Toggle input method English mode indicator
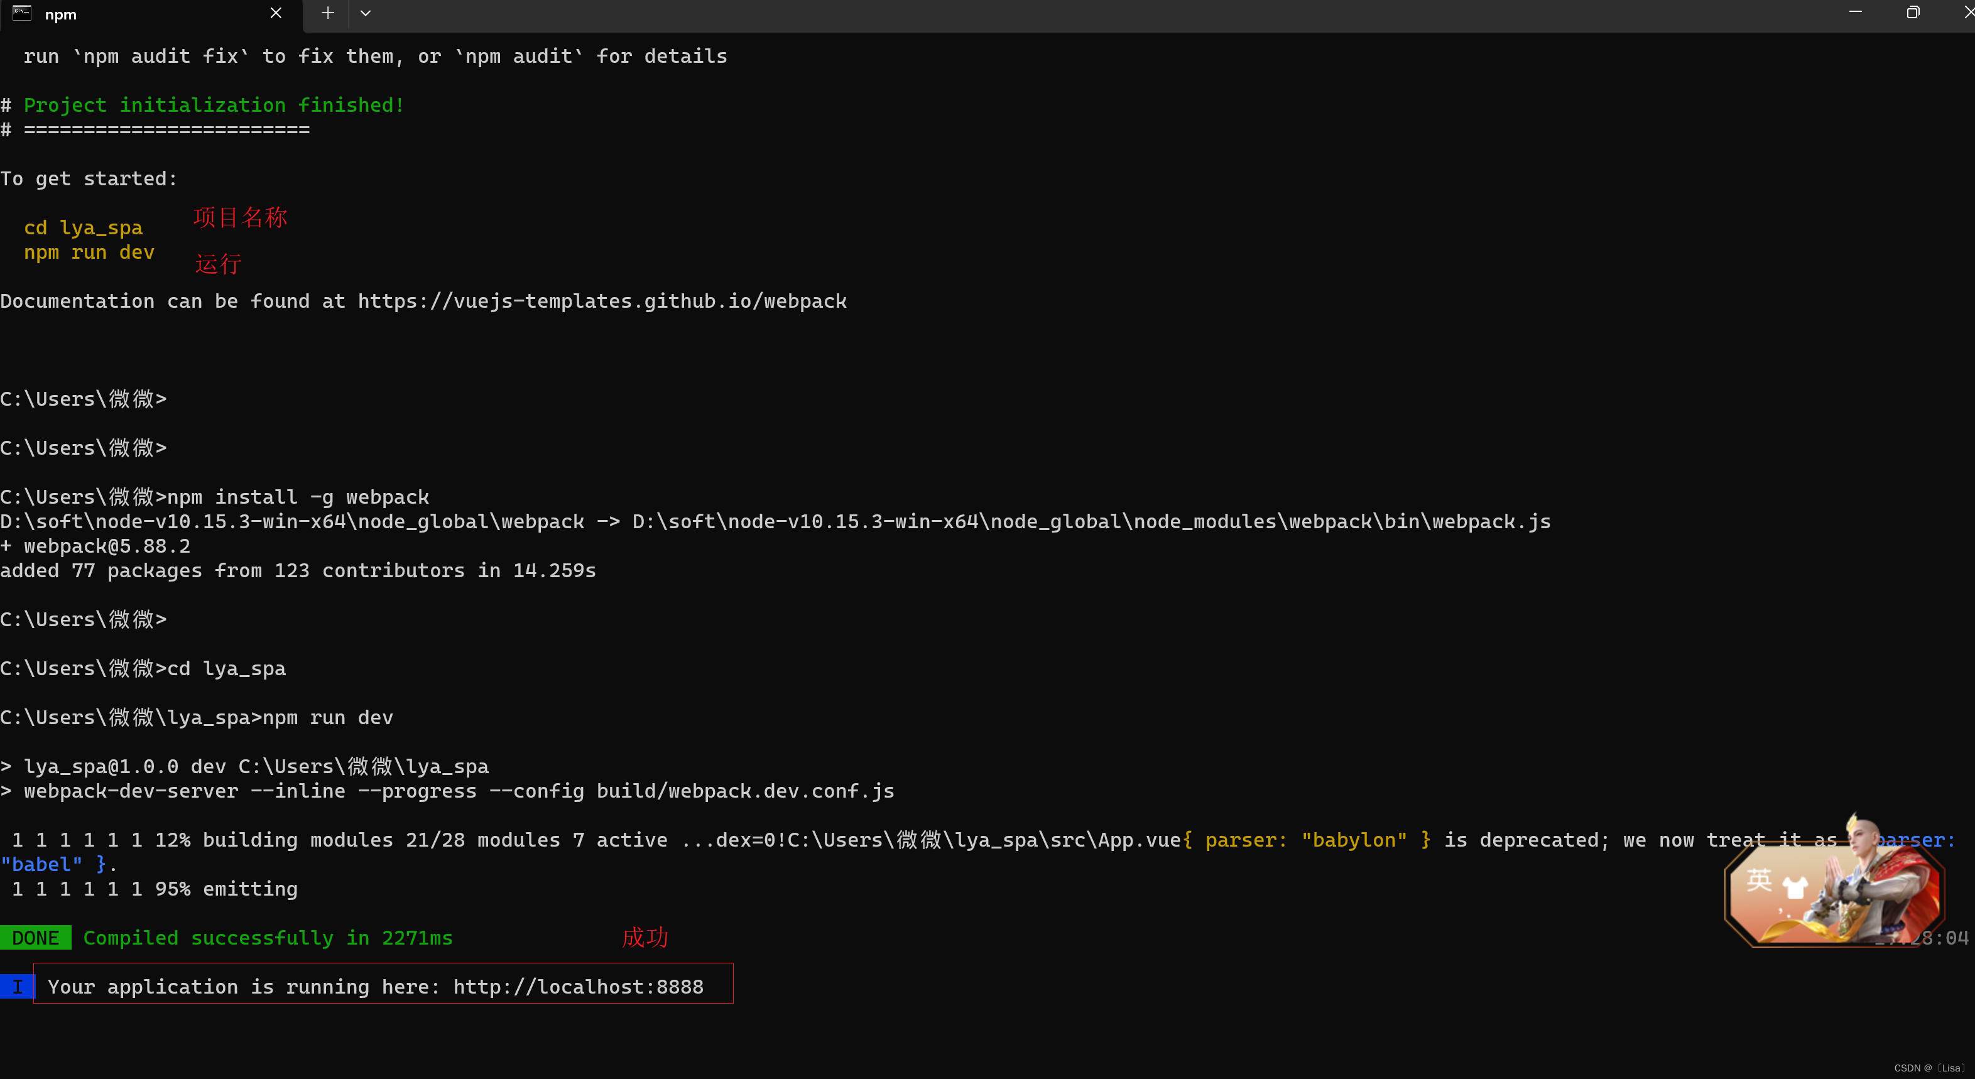Viewport: 1975px width, 1079px height. (x=1759, y=881)
